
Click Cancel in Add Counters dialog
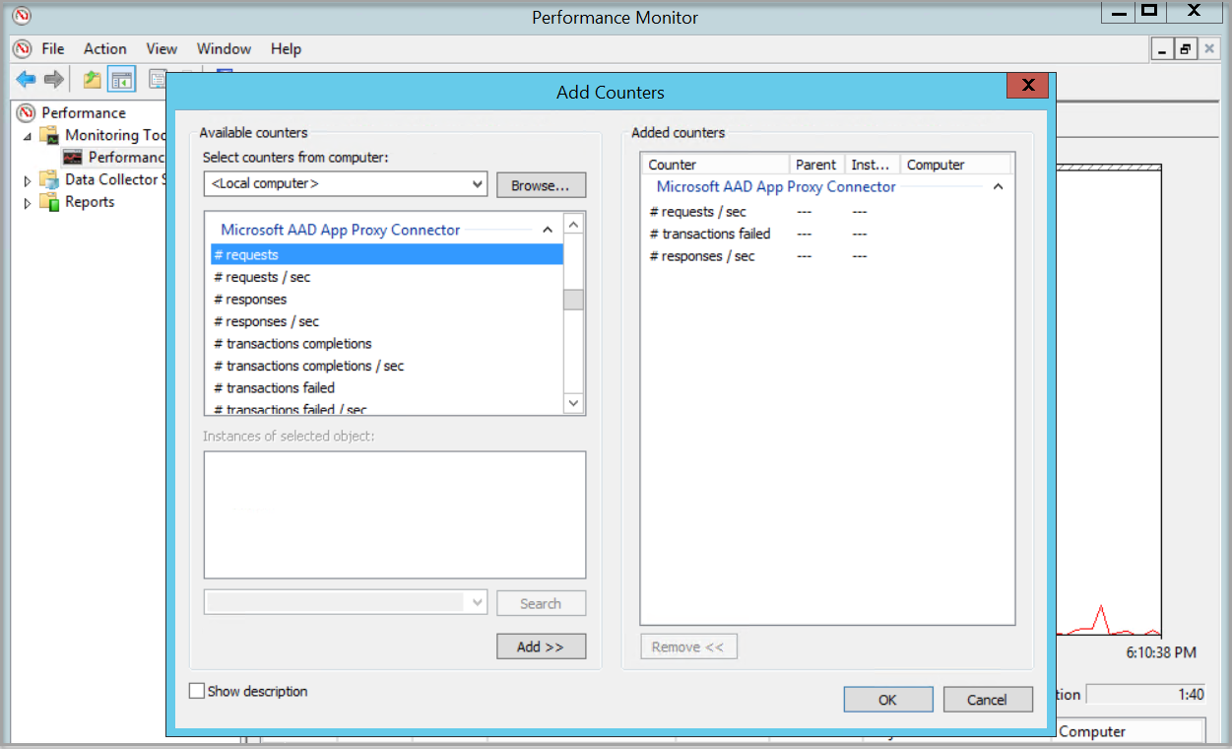[x=987, y=700]
